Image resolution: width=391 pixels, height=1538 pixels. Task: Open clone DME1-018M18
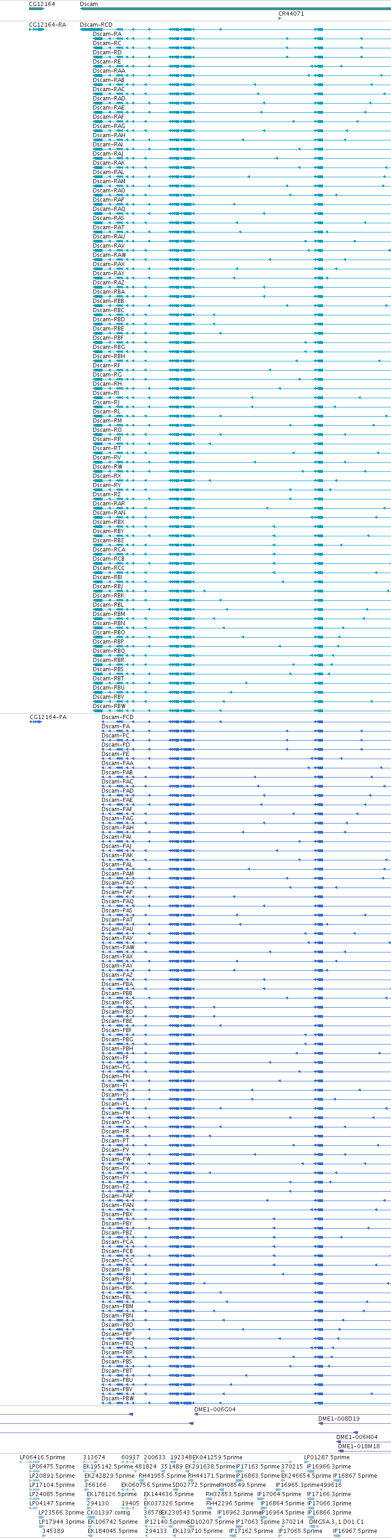point(359,1447)
